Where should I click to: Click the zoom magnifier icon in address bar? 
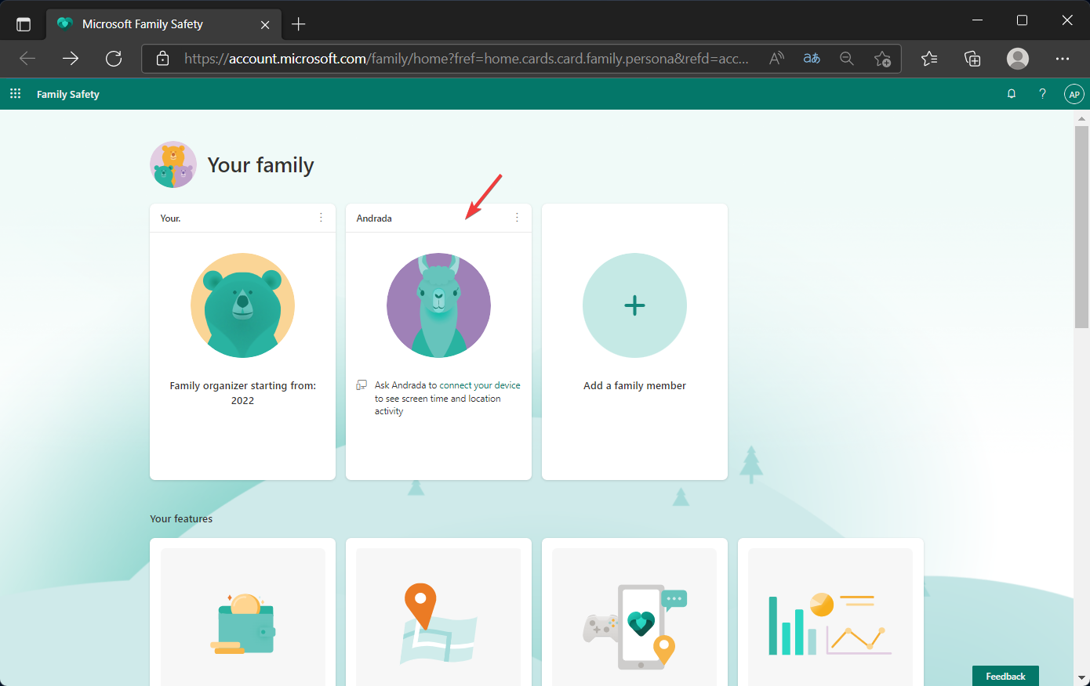[846, 59]
